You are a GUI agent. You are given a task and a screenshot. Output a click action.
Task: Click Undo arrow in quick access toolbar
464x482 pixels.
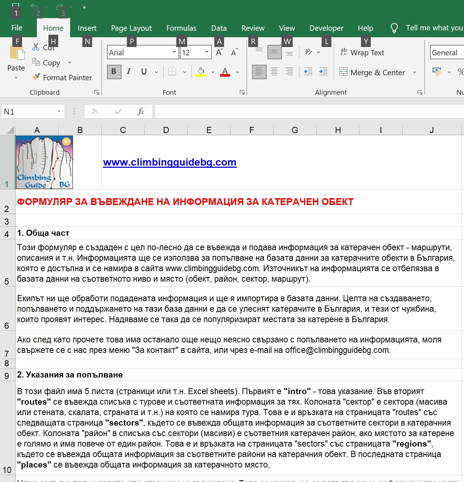click(x=35, y=7)
